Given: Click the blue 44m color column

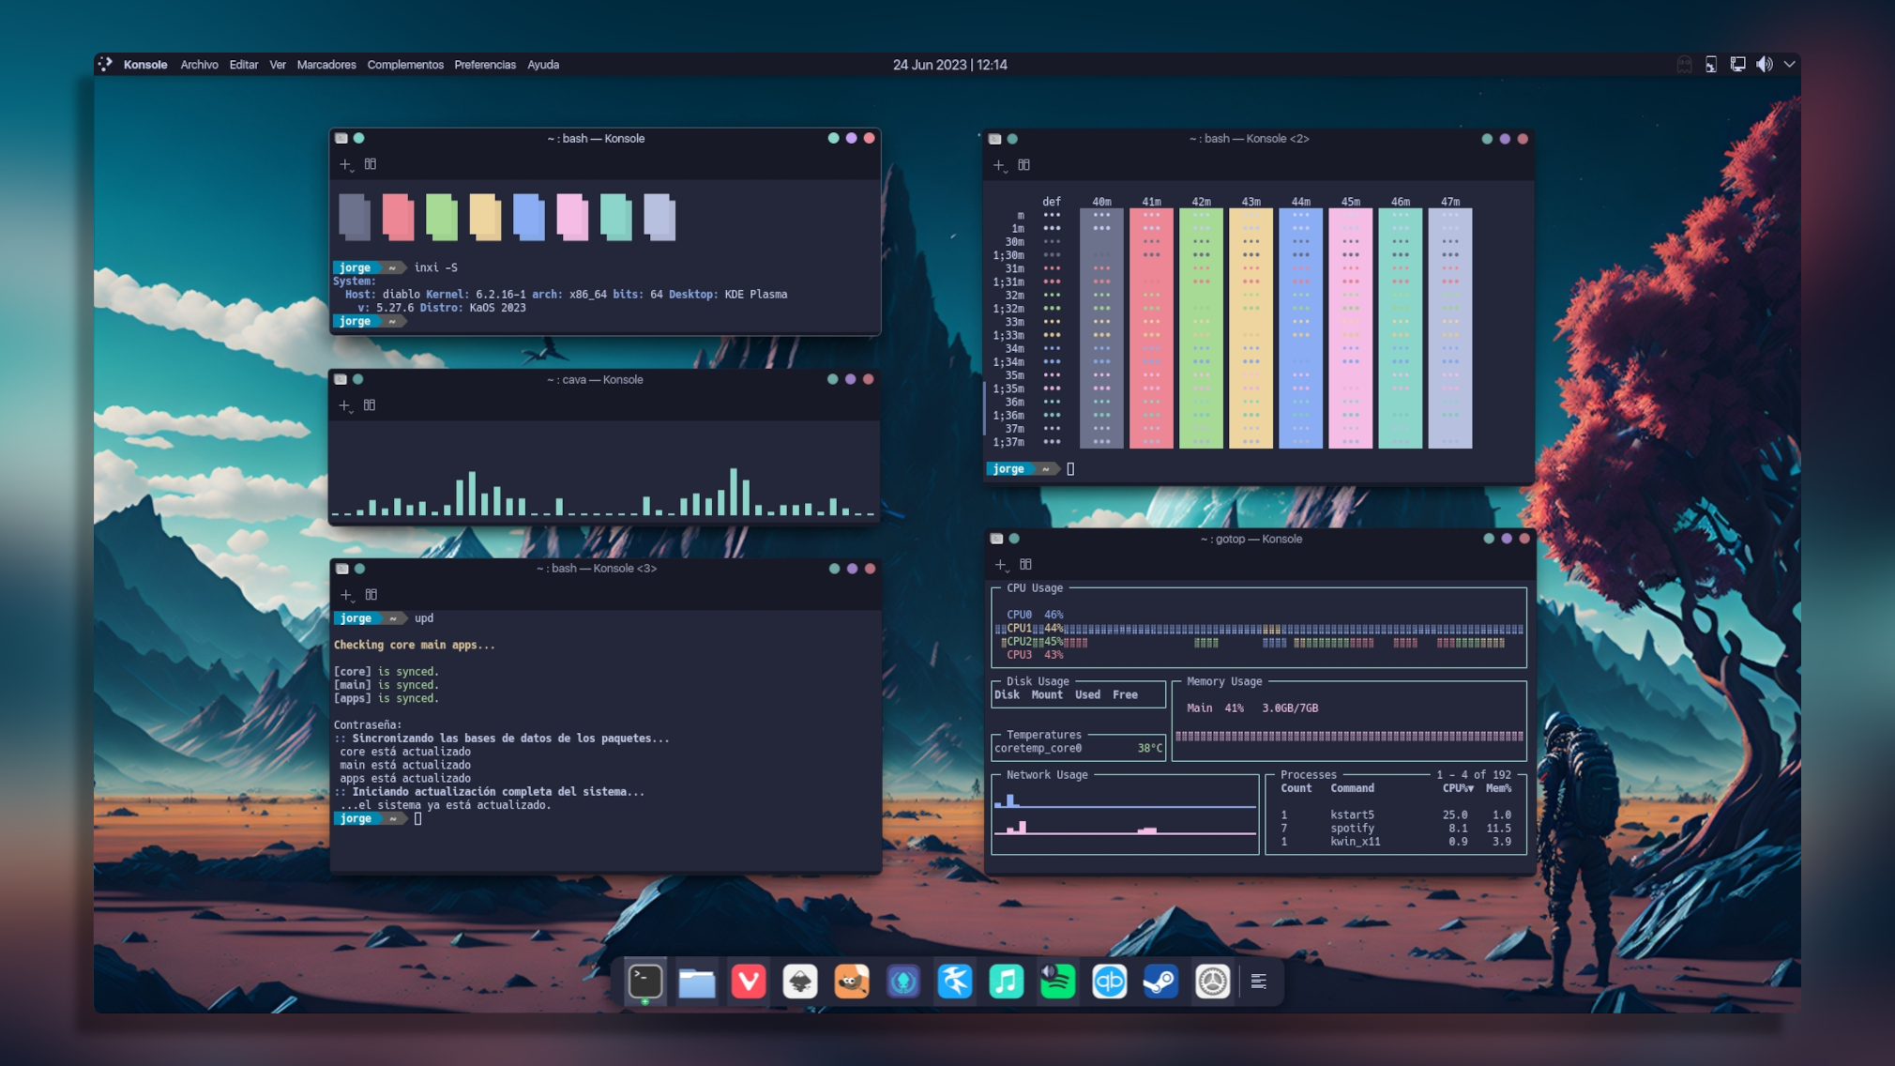Looking at the screenshot, I should point(1300,328).
